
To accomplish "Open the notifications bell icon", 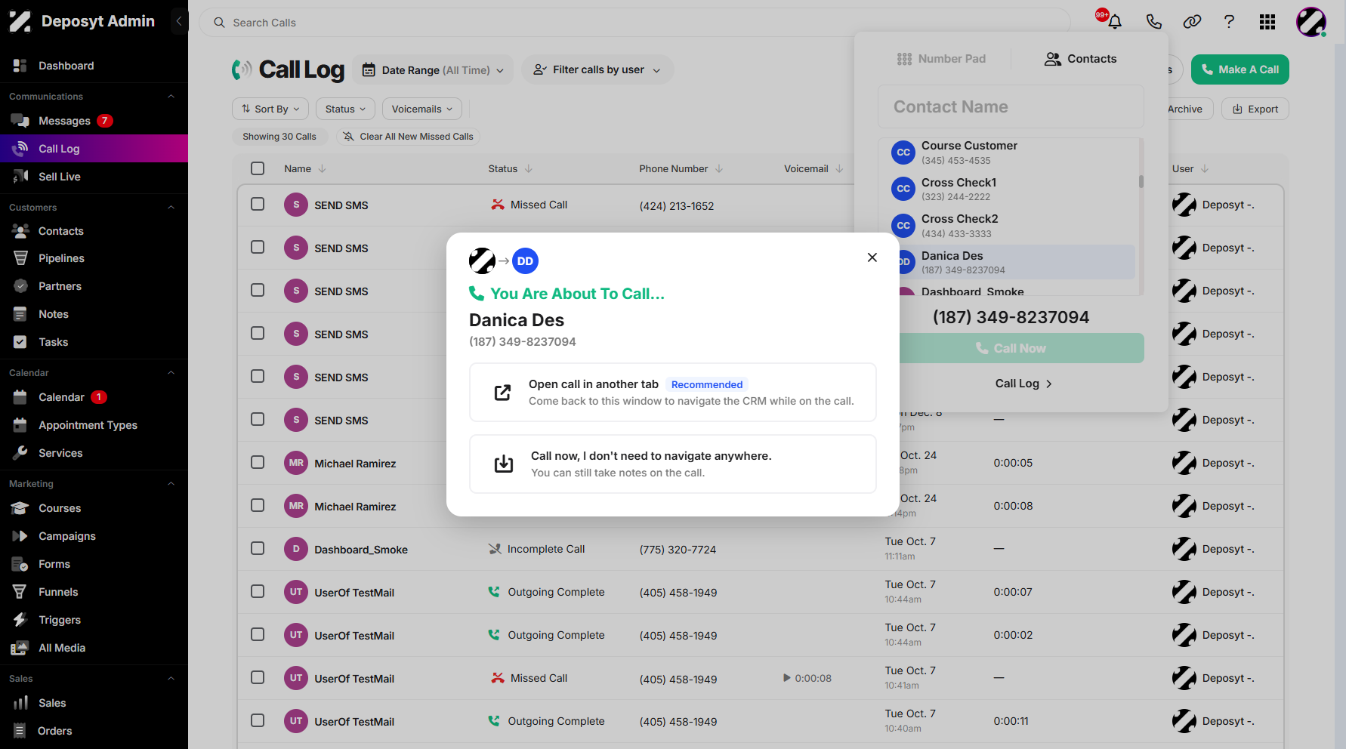I will tap(1114, 22).
